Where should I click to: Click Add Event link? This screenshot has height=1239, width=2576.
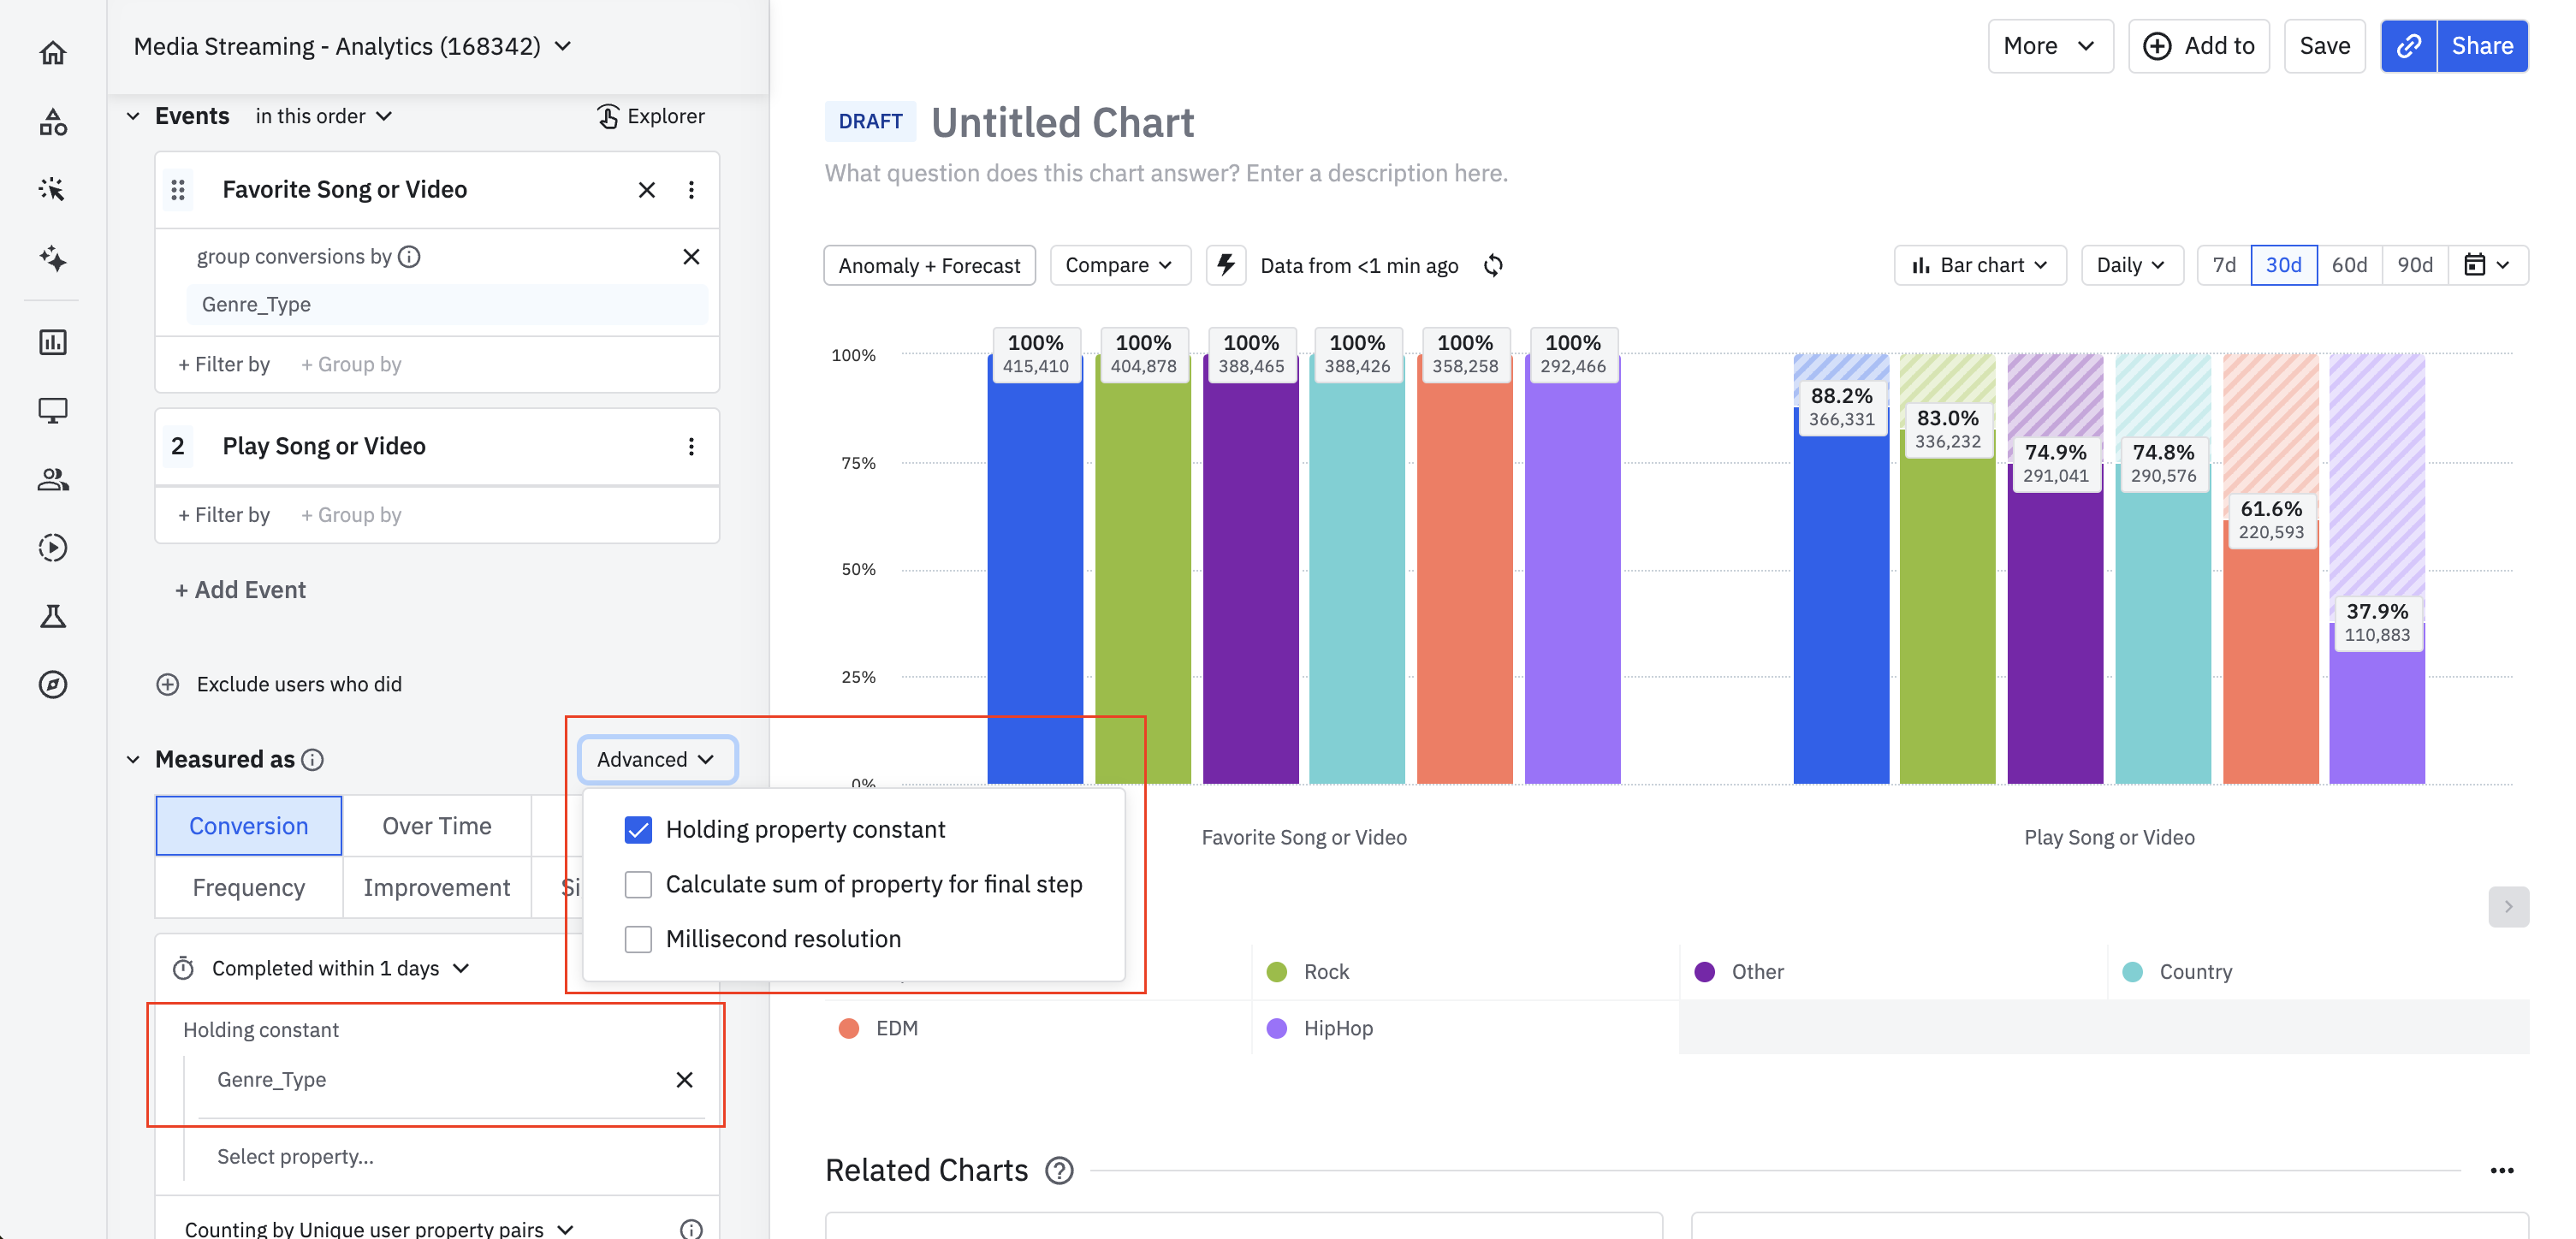pos(240,590)
